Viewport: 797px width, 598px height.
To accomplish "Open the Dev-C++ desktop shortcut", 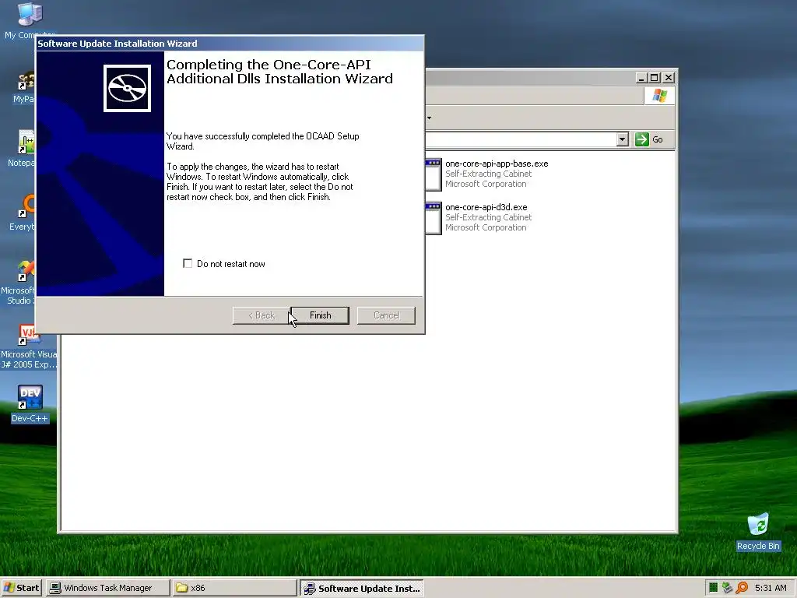I will pyautogui.click(x=30, y=404).
